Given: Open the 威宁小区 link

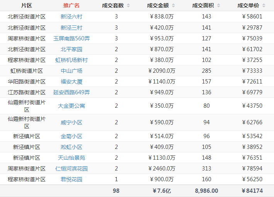Looking at the screenshot, I should (71, 122).
